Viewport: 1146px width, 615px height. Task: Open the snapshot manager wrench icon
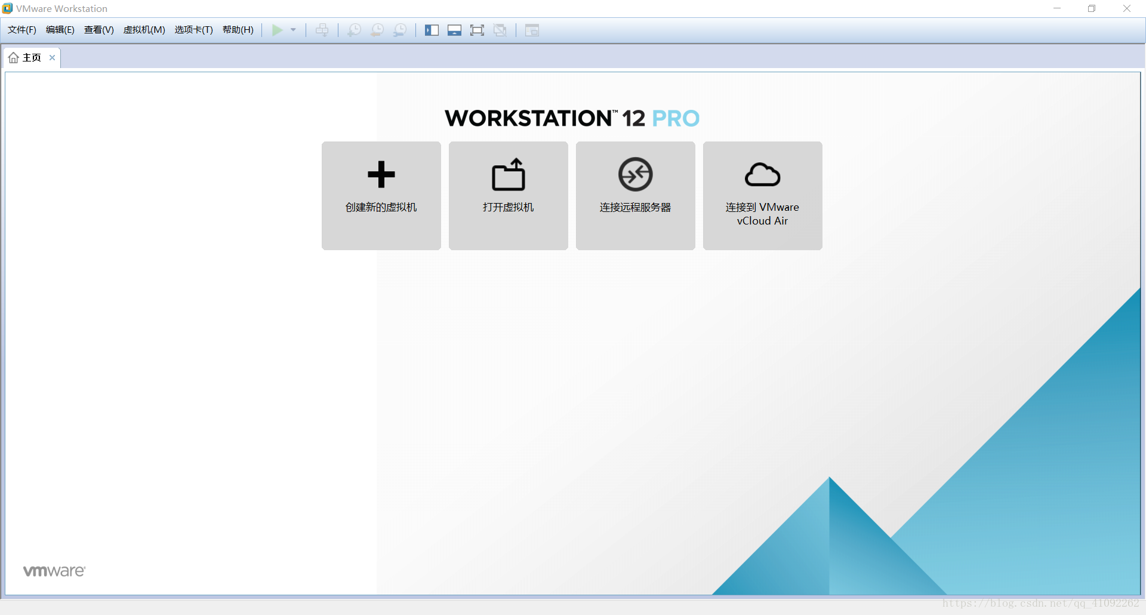pos(400,30)
